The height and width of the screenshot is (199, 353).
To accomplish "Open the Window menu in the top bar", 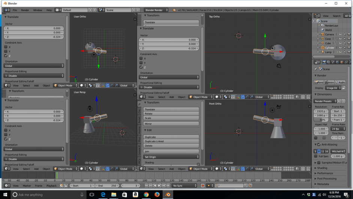I will pyautogui.click(x=37, y=10).
